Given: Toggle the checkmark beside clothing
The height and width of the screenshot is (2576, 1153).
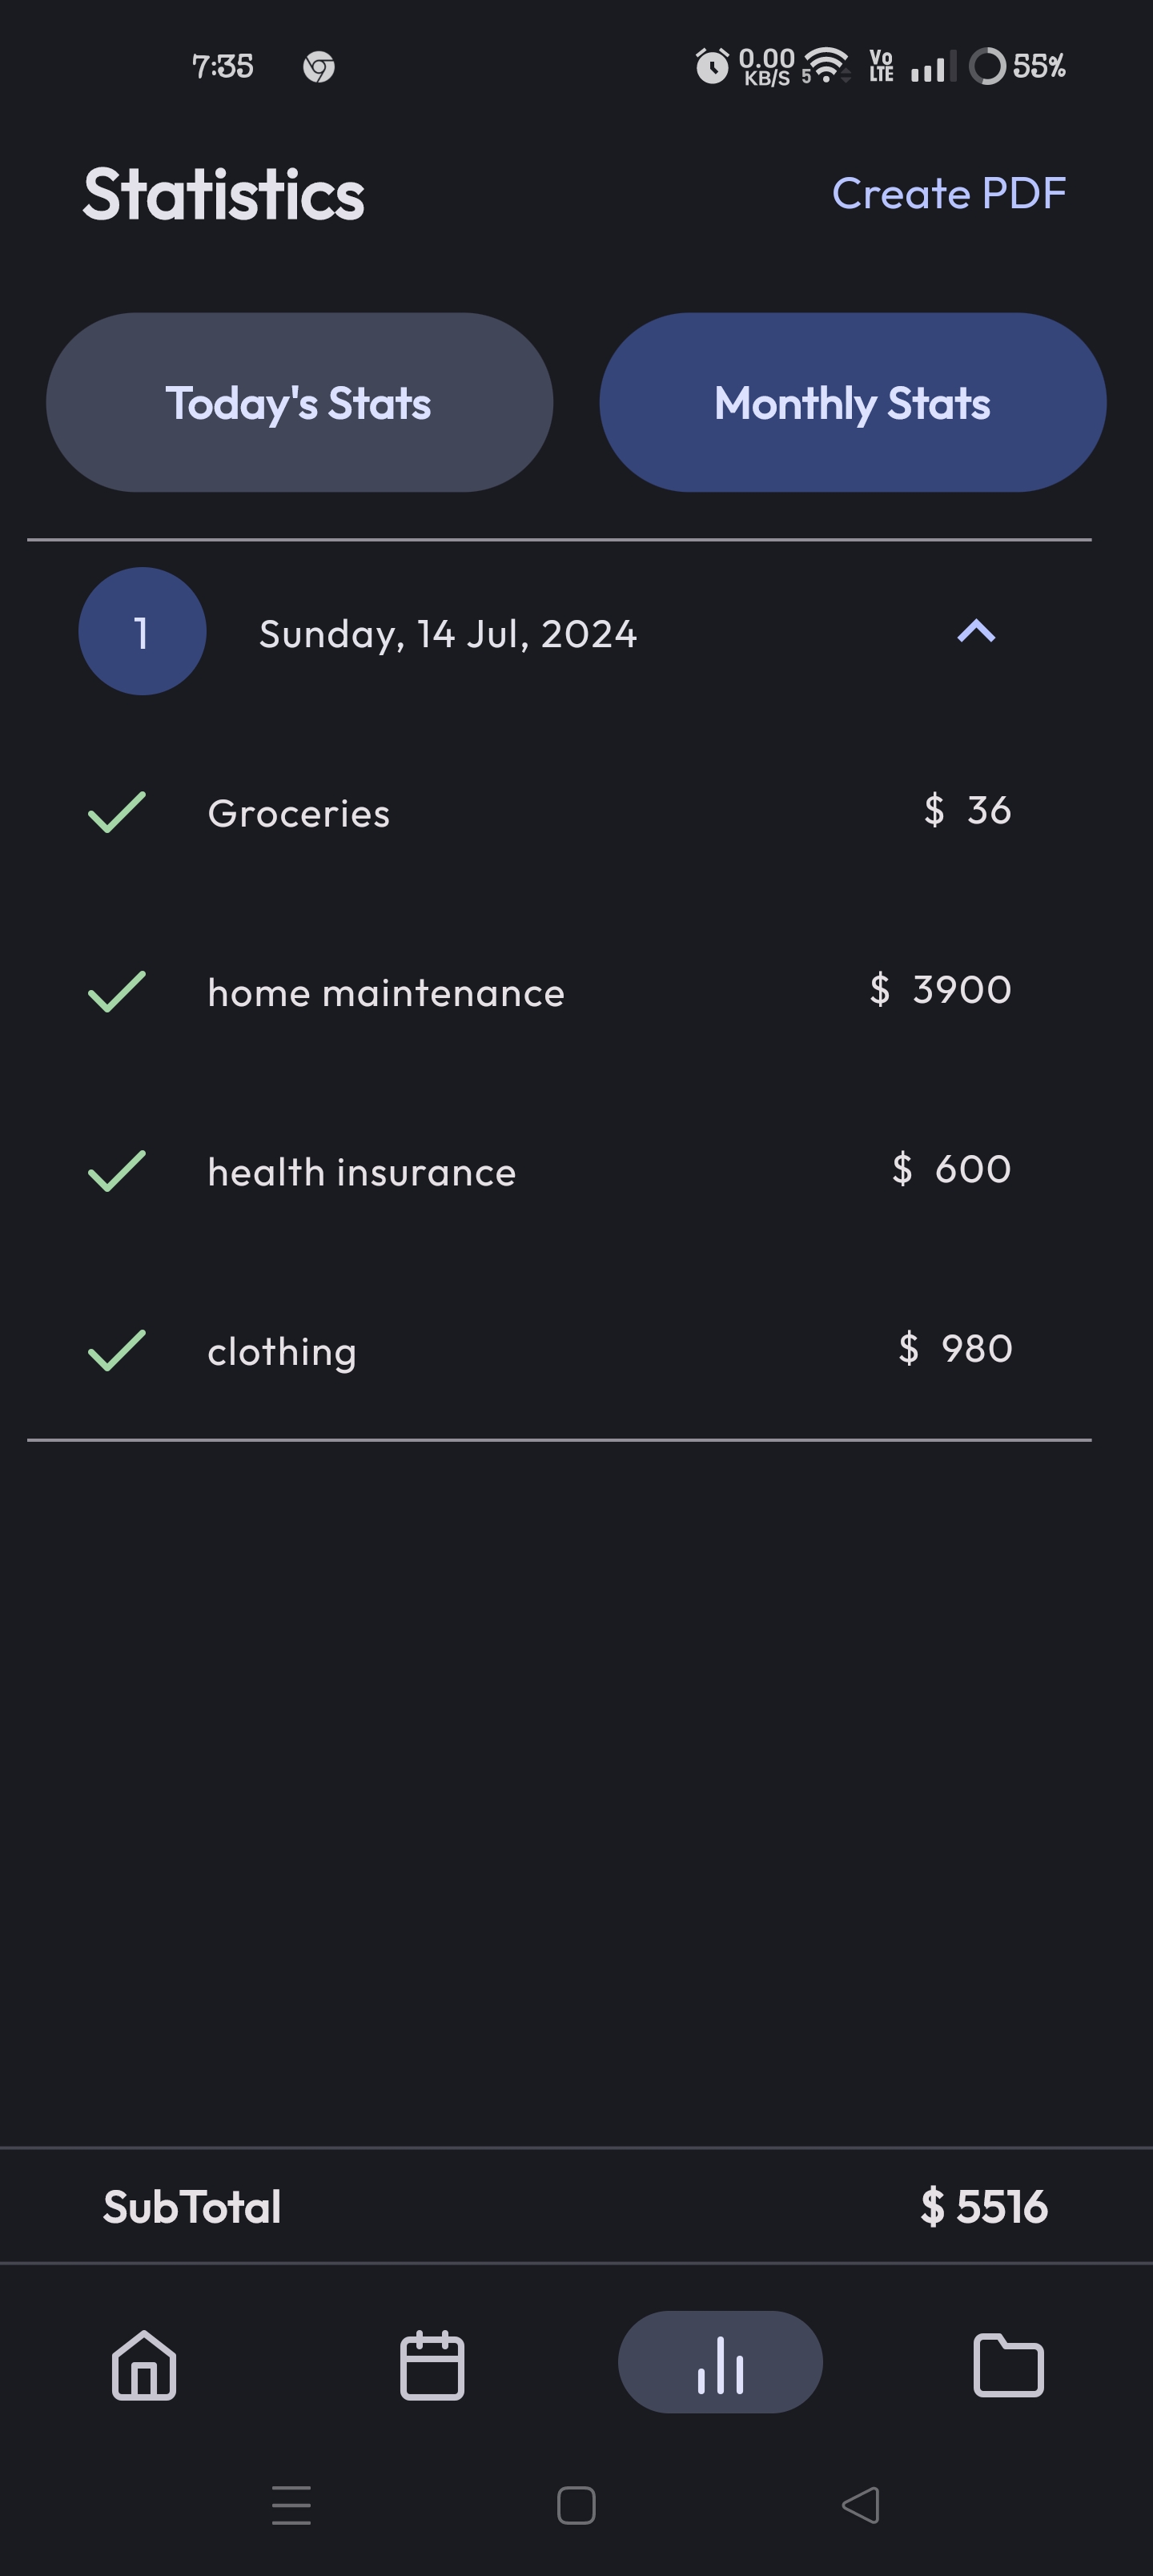Looking at the screenshot, I should click(x=117, y=1350).
